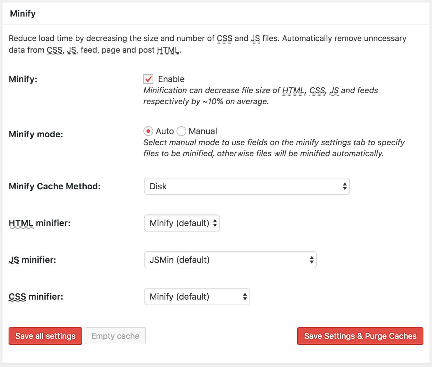Uncheck the Minify Enable checkbox
This screenshot has height=367, width=432.
(x=148, y=79)
